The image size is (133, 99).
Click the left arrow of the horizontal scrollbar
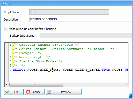[x=7, y=84]
